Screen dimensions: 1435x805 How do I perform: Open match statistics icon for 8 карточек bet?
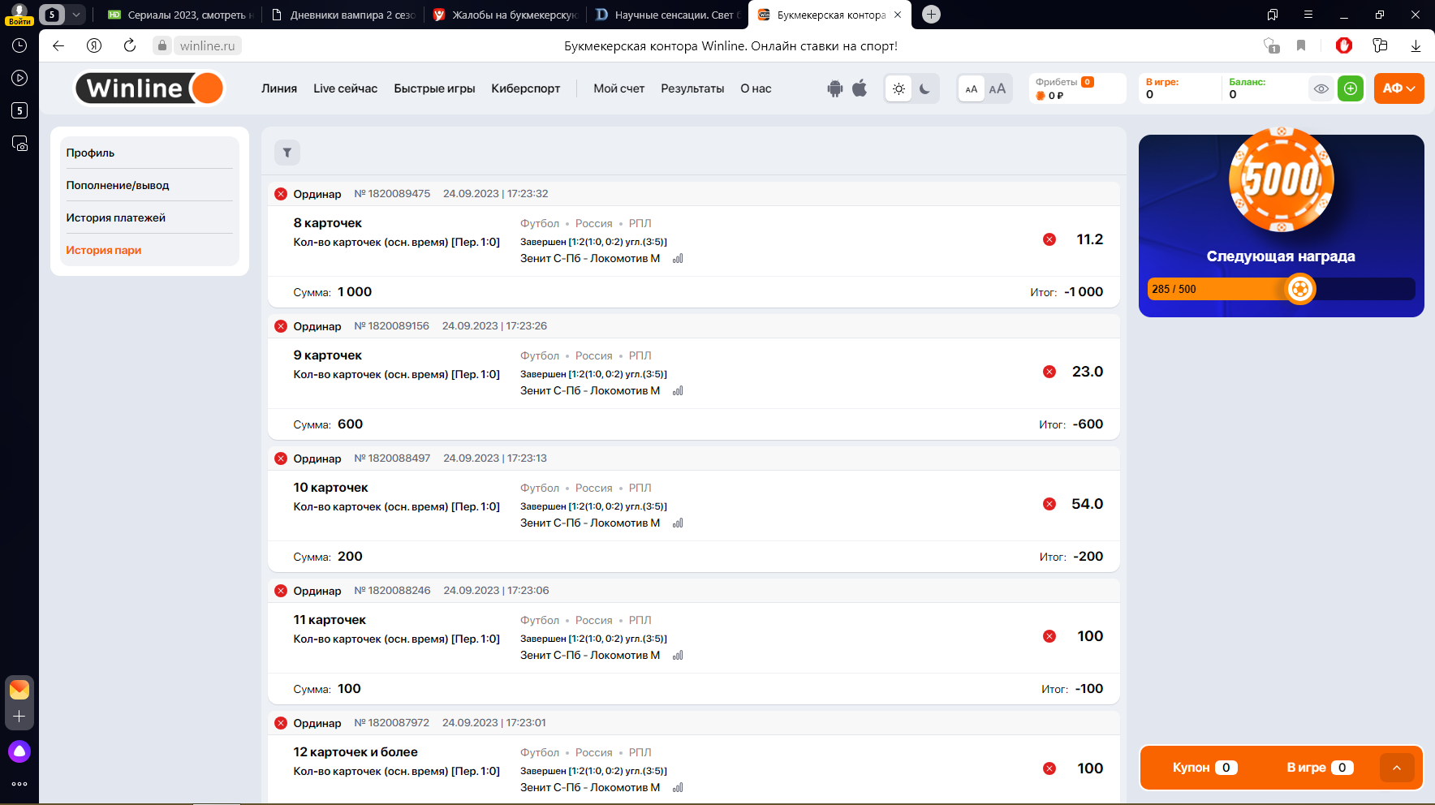click(678, 259)
